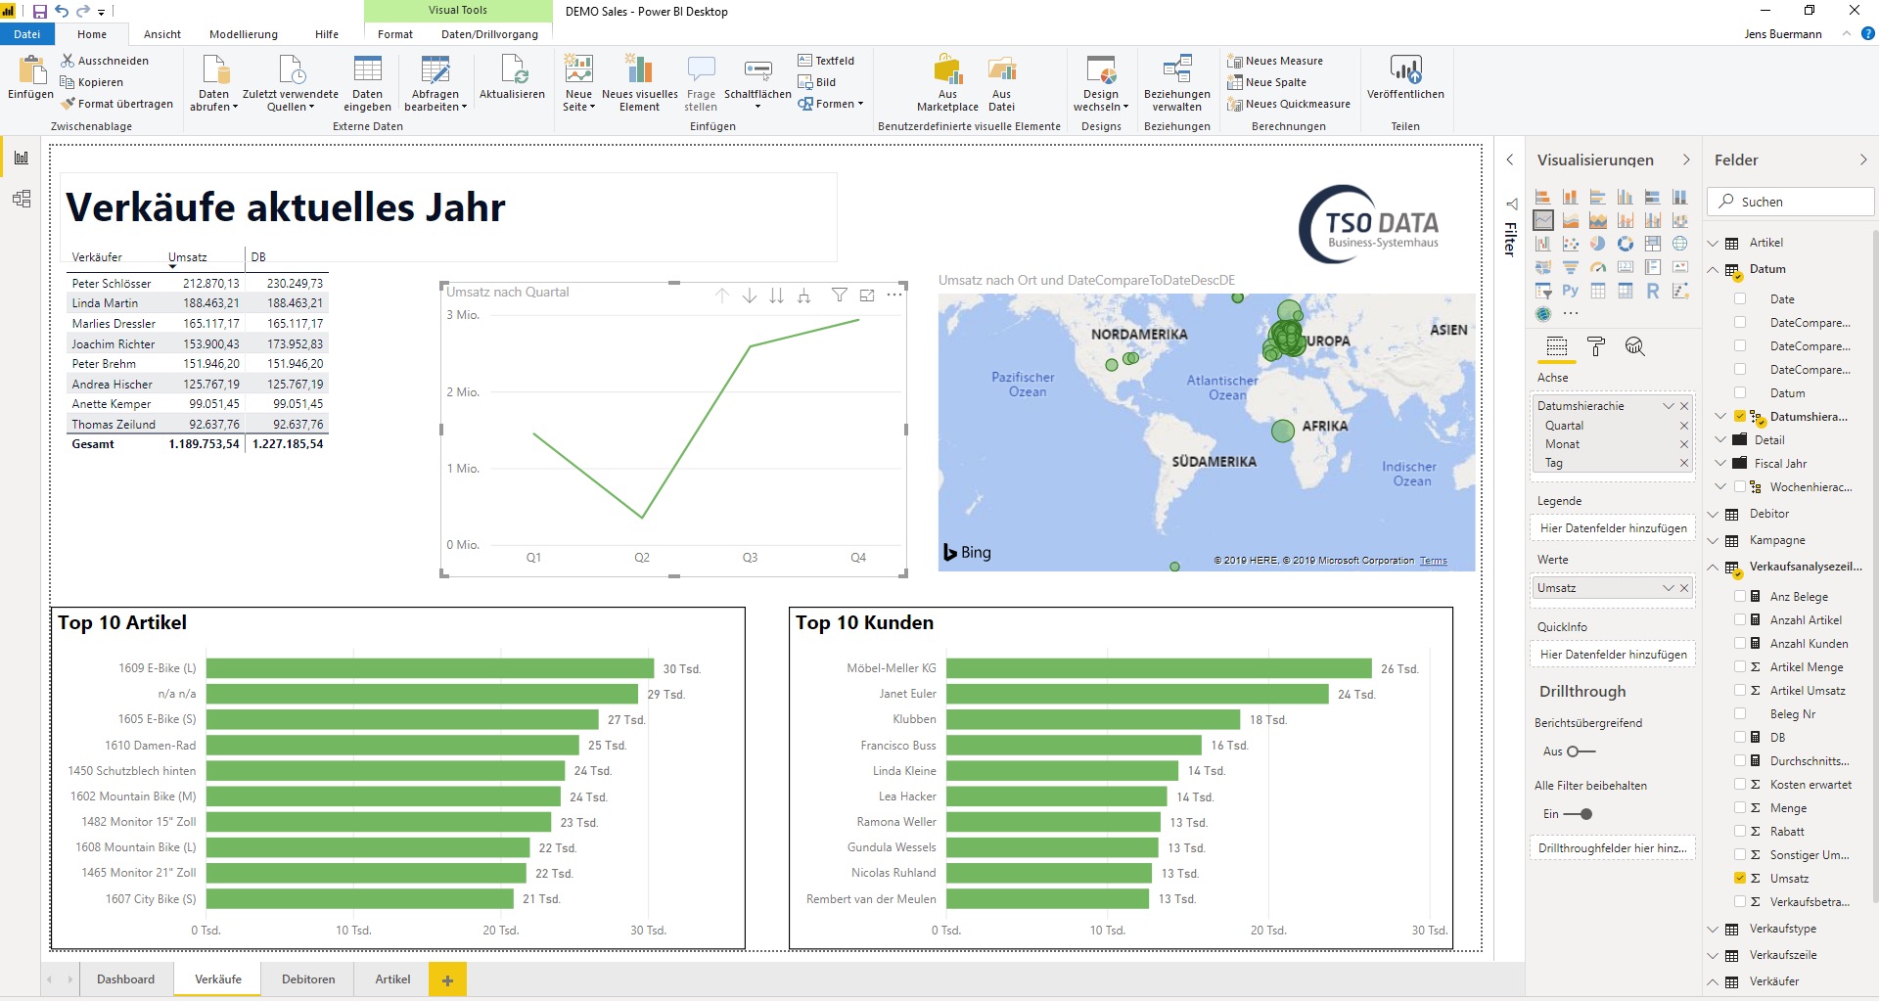Toggle Alle Filter beibehalten switch

point(1578,814)
